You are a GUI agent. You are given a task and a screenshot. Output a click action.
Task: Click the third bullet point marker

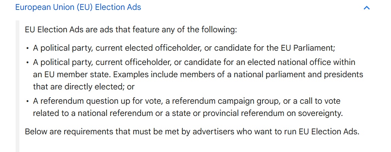click(28, 101)
